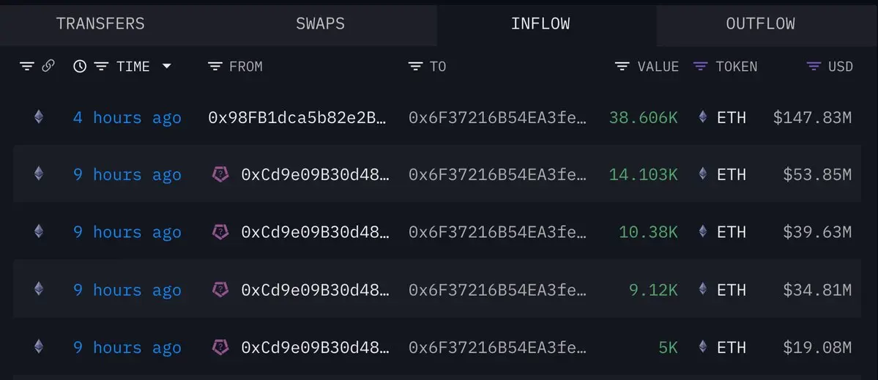The height and width of the screenshot is (380, 878).
Task: Open recipient address on the $53.85M row
Action: tap(498, 174)
